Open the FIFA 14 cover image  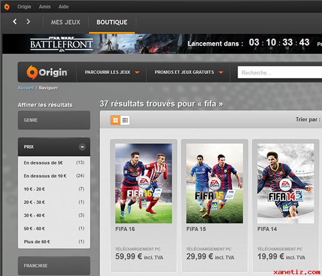pos(286,183)
